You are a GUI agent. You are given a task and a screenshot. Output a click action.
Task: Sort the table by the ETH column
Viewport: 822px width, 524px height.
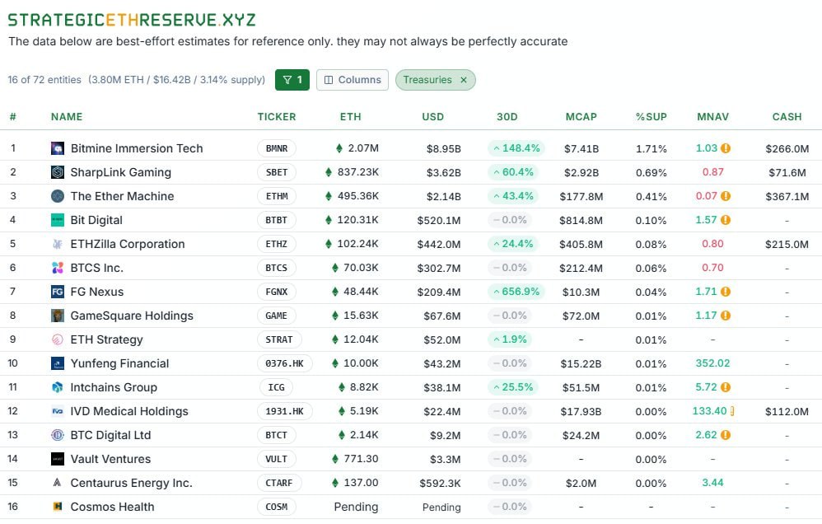(351, 117)
